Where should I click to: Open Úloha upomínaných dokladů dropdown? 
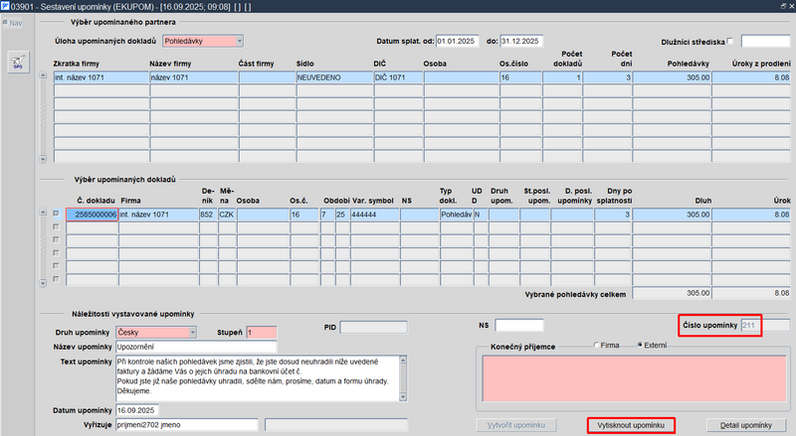coord(240,41)
